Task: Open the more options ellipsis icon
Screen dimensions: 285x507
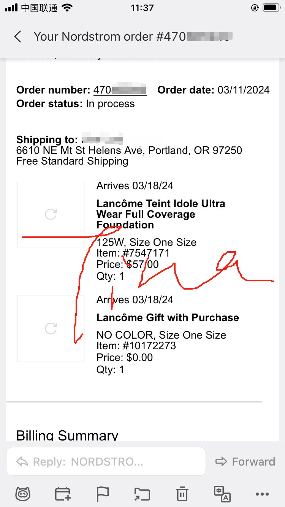Action: [261, 494]
